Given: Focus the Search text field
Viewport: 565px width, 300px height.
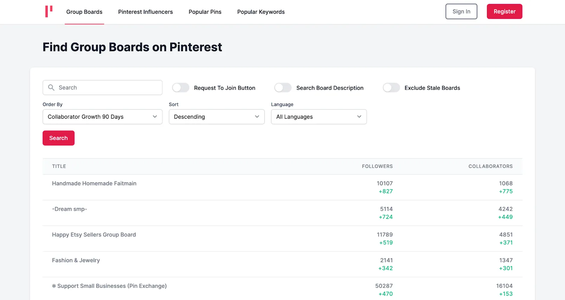Looking at the screenshot, I should coord(102,88).
